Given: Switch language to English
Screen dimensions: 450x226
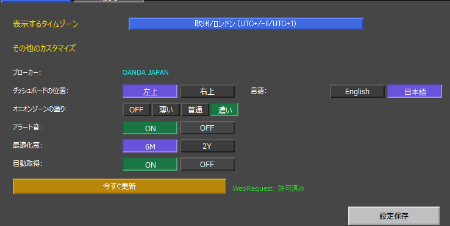Looking at the screenshot, I should (x=357, y=92).
